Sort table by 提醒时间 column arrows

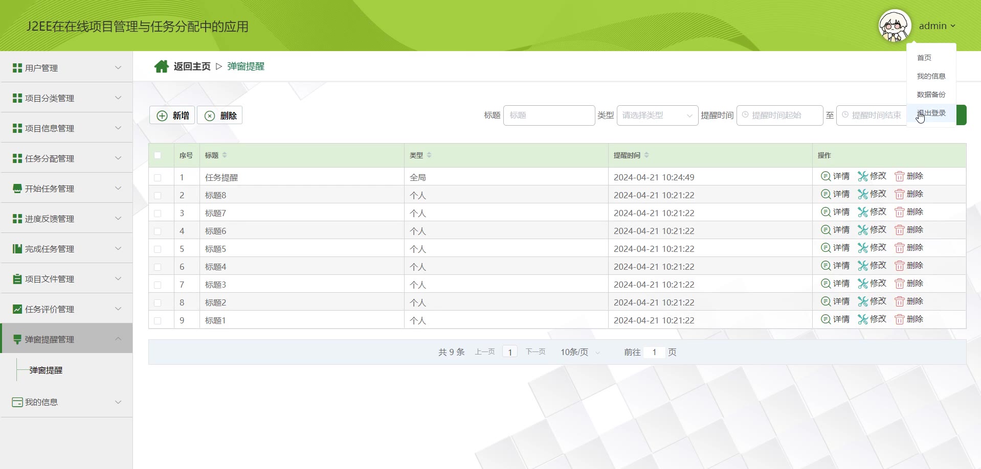click(646, 155)
